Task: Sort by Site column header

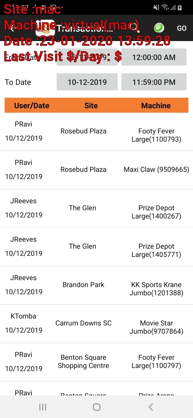Action: pos(91,105)
